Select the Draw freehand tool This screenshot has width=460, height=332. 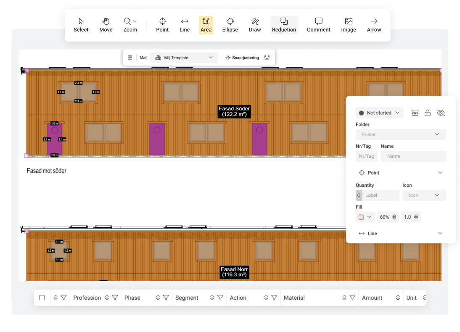[x=255, y=25]
